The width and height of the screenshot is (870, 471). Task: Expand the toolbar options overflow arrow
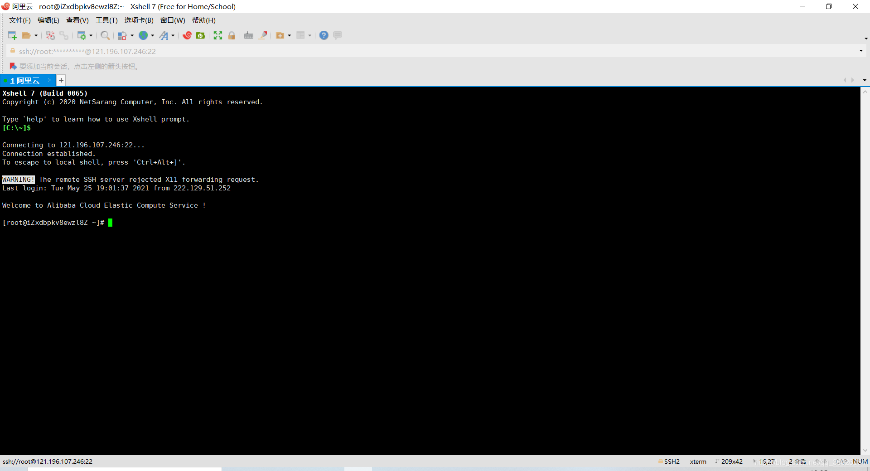(866, 39)
